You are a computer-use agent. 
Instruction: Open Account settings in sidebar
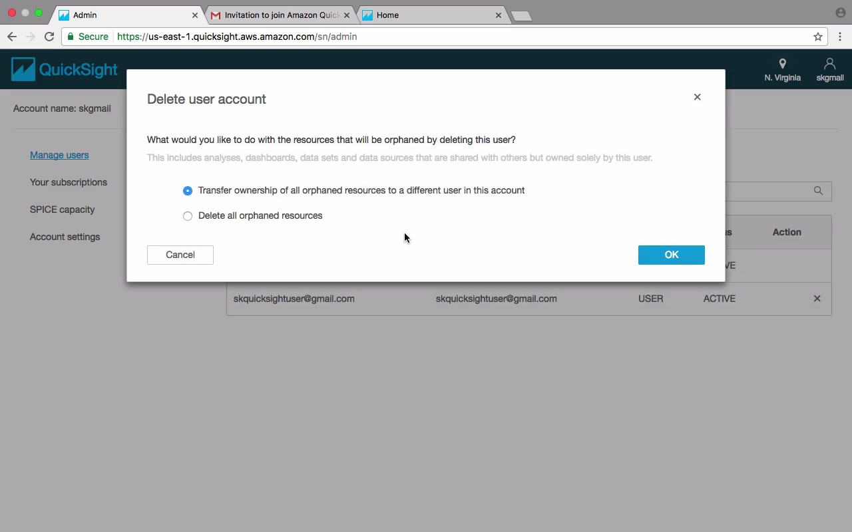(x=65, y=237)
